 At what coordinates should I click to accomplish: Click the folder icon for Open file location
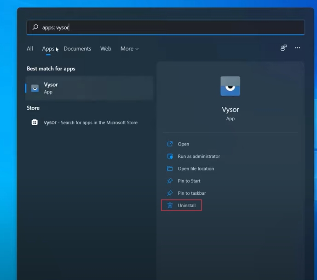170,169
